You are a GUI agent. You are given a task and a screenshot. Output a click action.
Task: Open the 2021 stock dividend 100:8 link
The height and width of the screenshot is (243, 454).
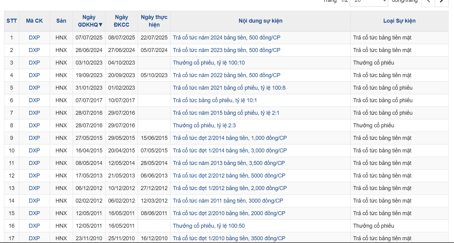tap(229, 88)
